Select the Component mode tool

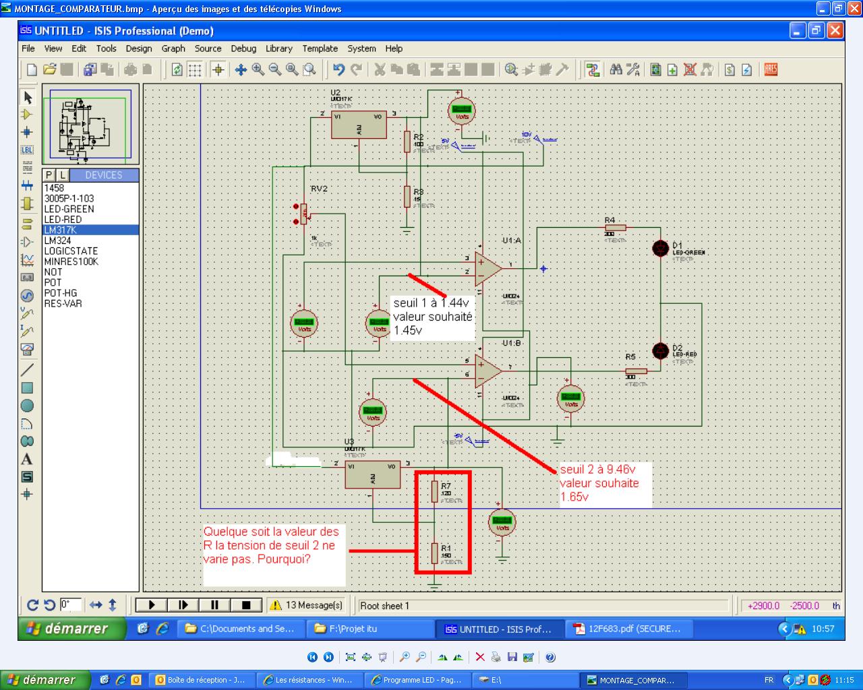(x=27, y=115)
